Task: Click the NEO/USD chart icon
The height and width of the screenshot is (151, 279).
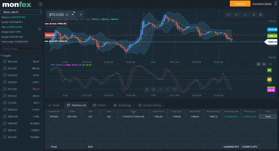Action: [x=5, y=110]
